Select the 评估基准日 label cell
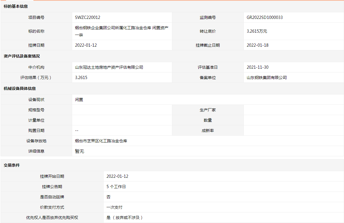The image size is (344, 223). pyautogui.click(x=208, y=67)
